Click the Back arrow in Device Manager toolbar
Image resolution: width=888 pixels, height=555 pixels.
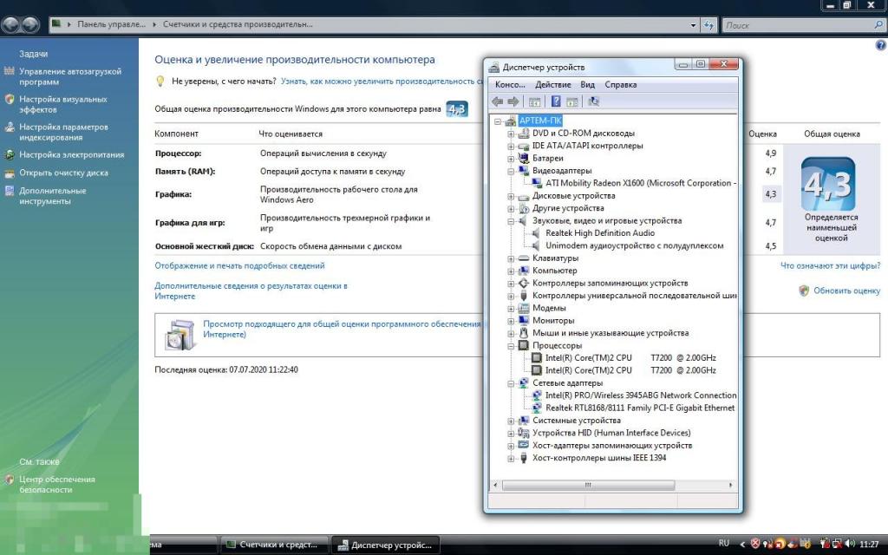[x=497, y=101]
